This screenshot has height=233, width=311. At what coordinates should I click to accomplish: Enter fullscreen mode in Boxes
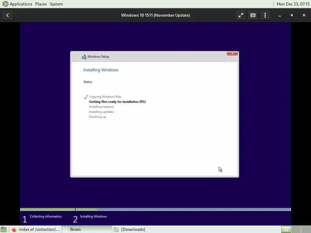point(241,15)
